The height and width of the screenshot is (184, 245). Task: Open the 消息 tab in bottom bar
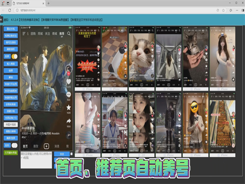(x=57, y=146)
